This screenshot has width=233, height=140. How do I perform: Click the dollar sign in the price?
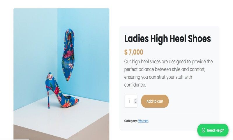click(126, 52)
